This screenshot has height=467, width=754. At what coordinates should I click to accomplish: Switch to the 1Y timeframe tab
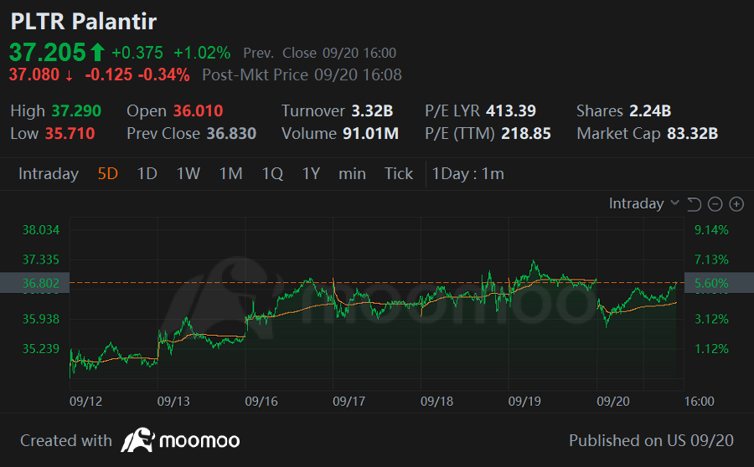pos(311,173)
